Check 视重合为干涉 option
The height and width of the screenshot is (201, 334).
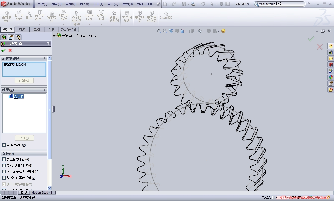click(4, 159)
